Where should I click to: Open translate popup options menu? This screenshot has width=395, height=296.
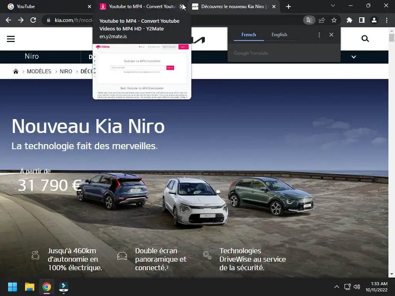point(319,35)
